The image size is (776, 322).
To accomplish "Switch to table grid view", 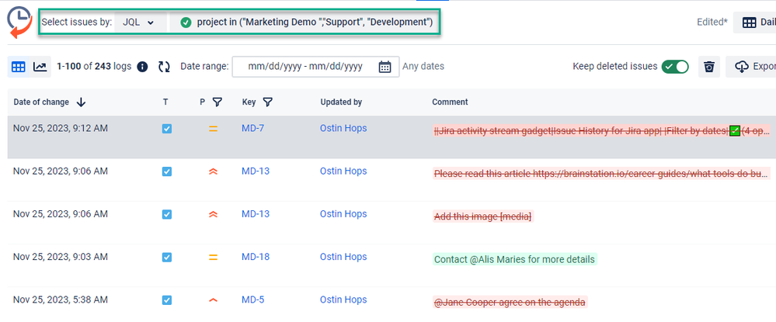I will click(19, 67).
